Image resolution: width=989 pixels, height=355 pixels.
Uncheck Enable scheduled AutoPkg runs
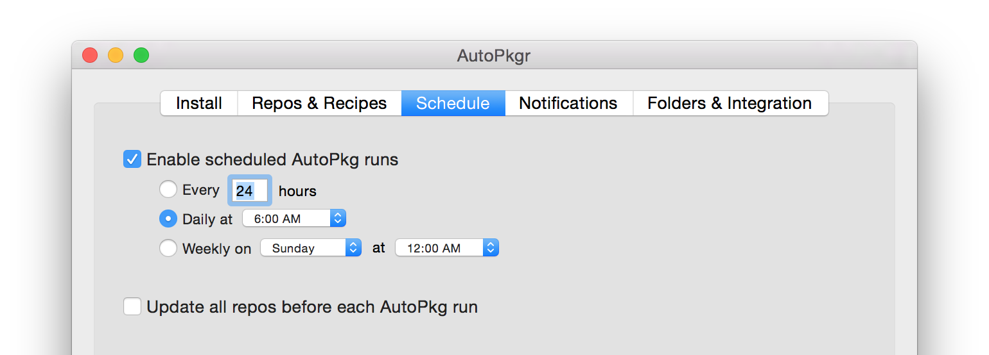(x=132, y=159)
